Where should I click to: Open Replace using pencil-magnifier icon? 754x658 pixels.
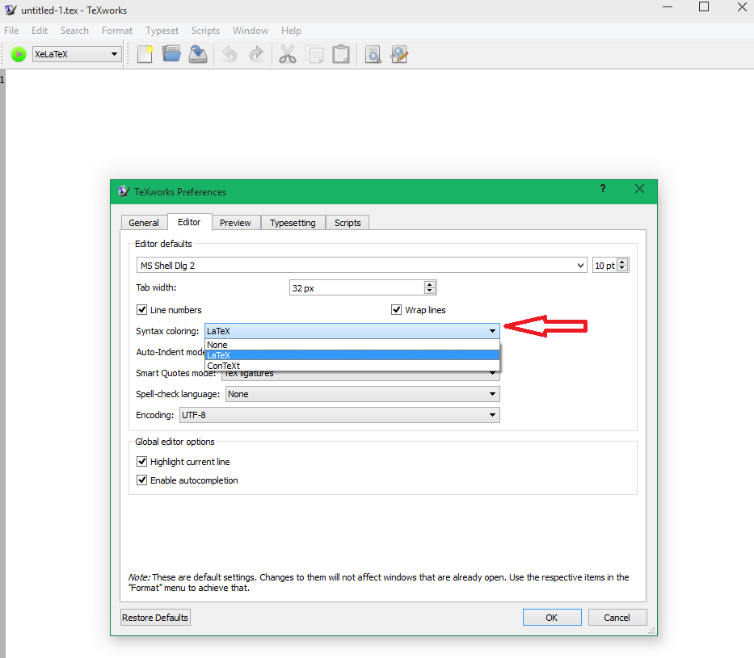pyautogui.click(x=399, y=54)
